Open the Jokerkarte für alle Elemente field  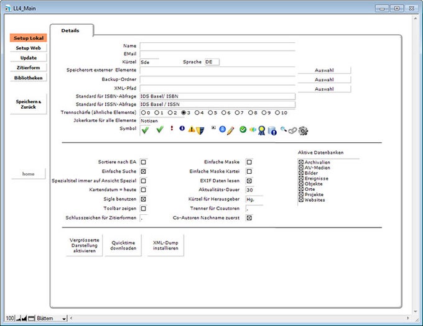click(162, 121)
